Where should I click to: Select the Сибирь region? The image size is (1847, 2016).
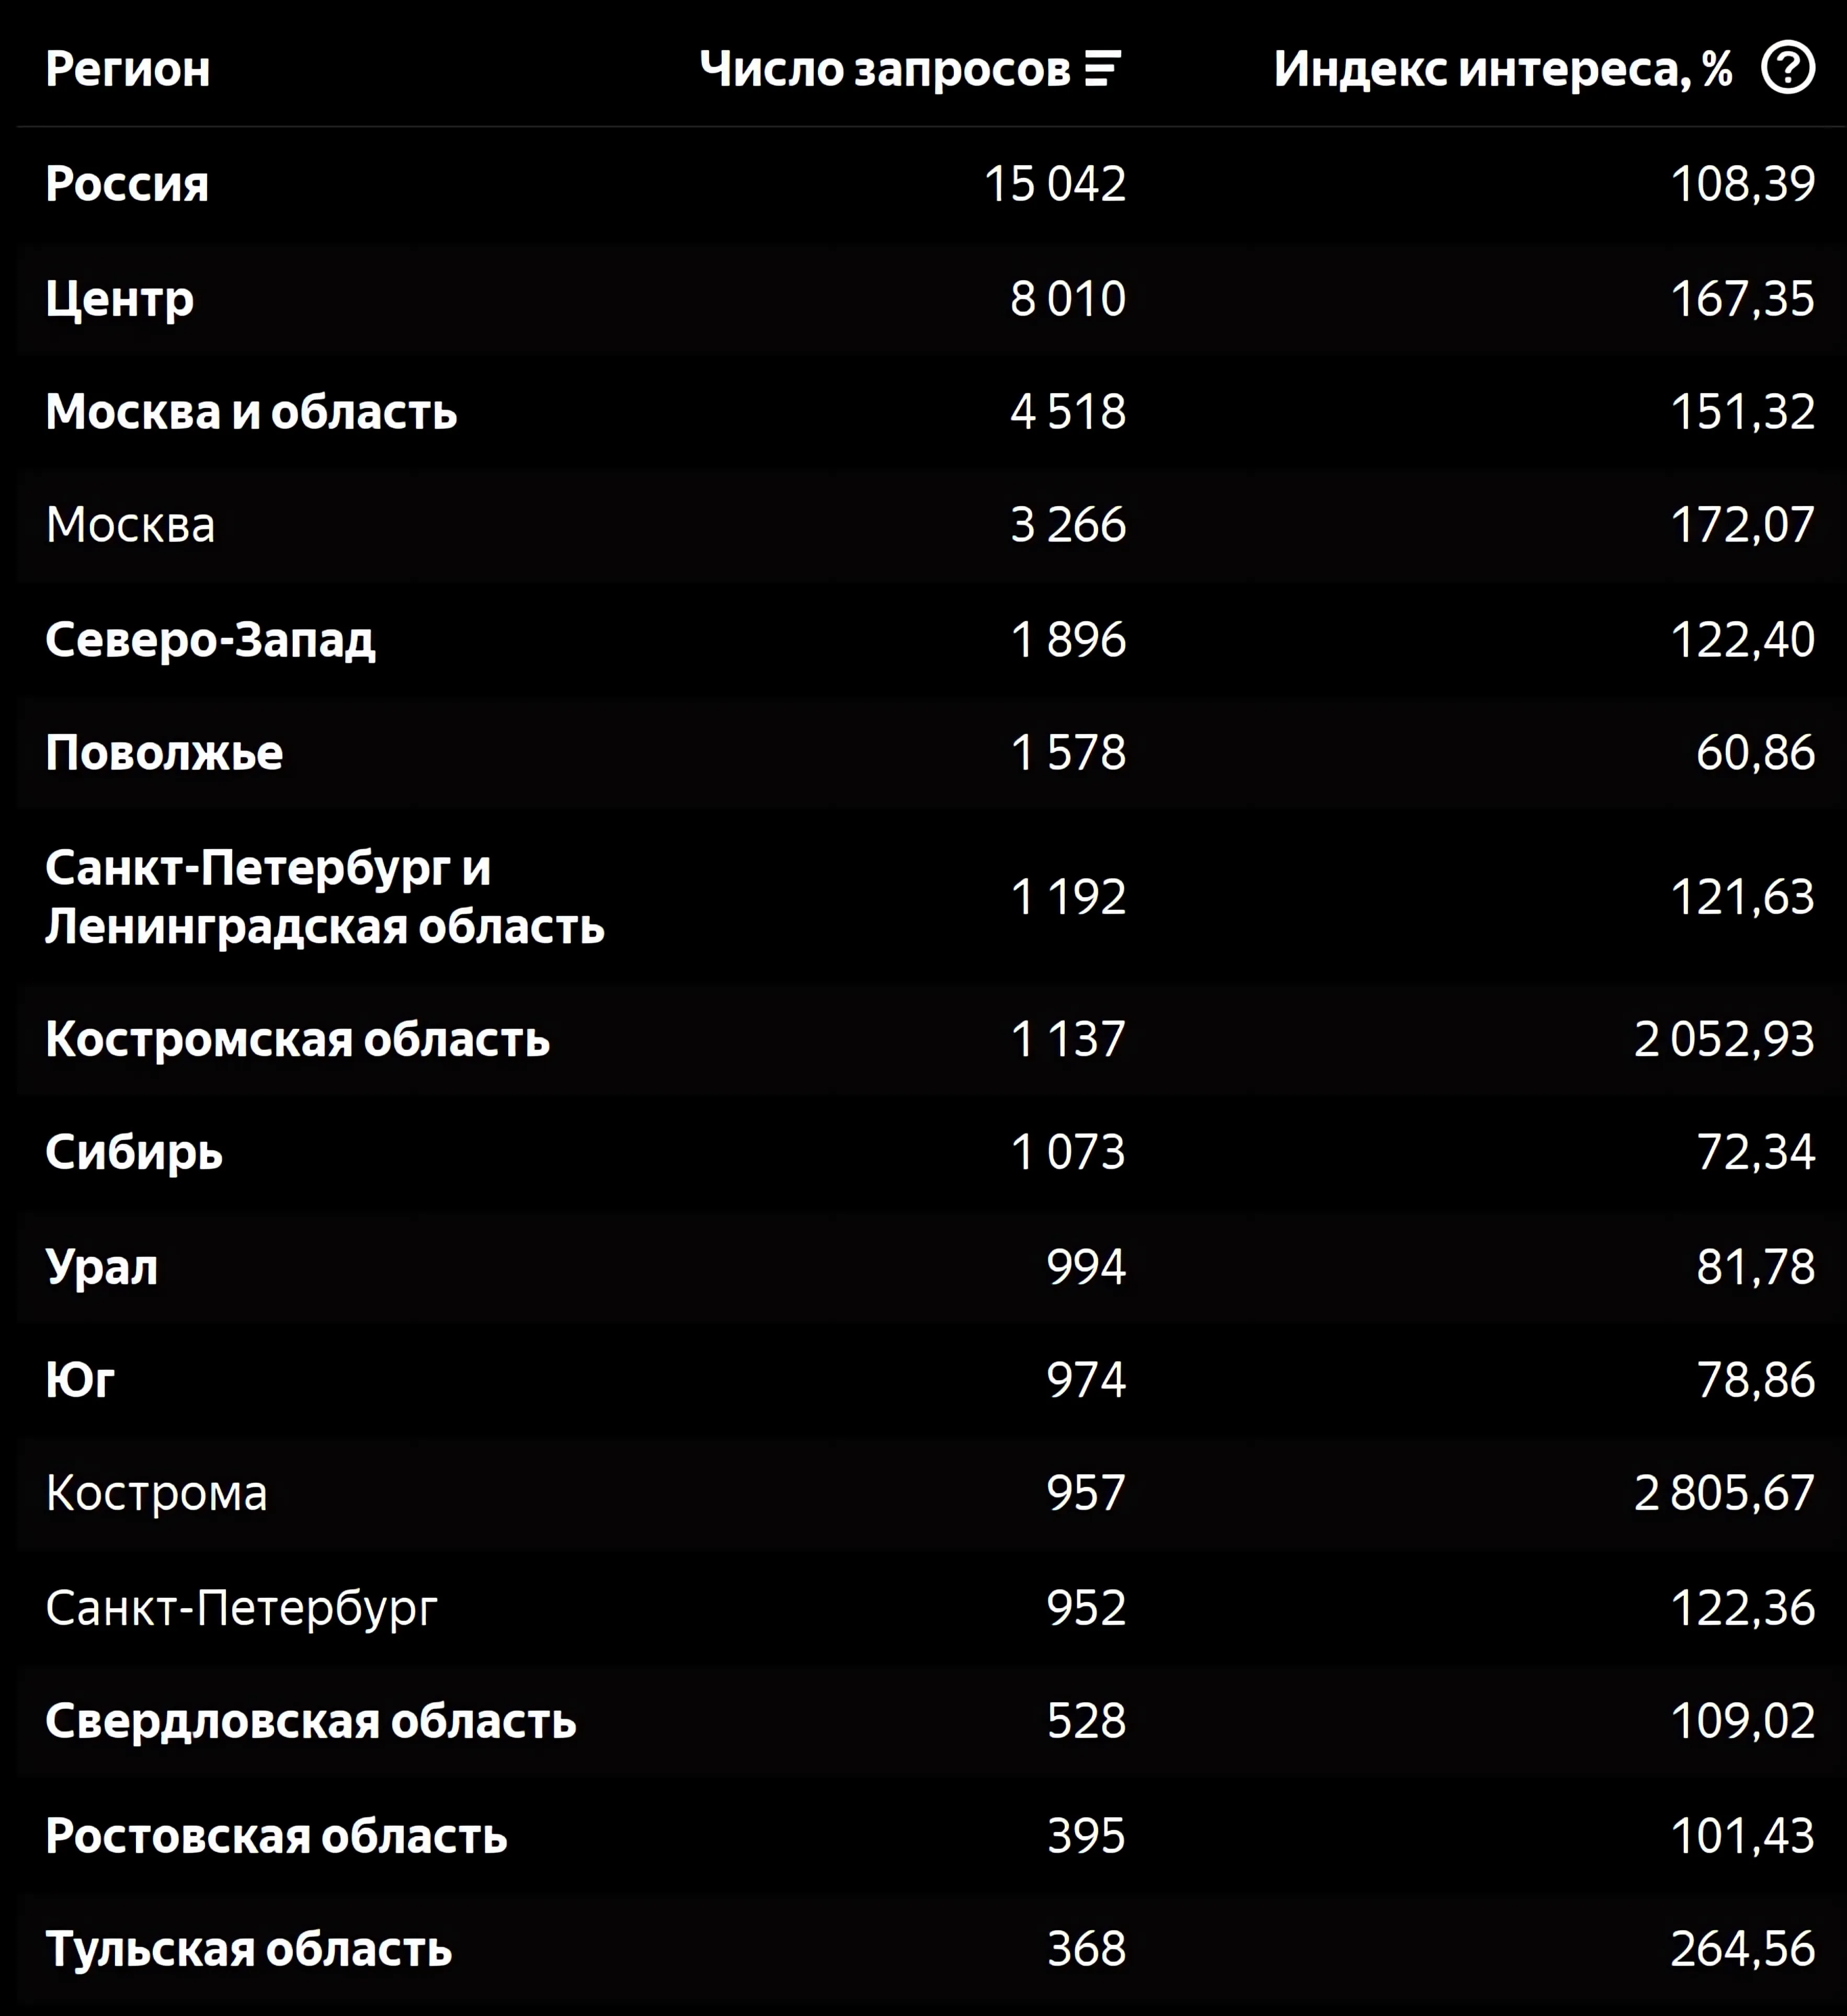pyautogui.click(x=134, y=1153)
